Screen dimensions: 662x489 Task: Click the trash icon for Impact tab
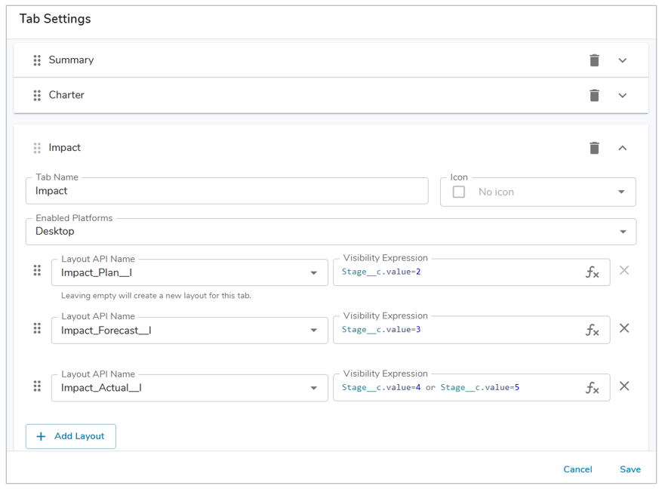(x=594, y=148)
